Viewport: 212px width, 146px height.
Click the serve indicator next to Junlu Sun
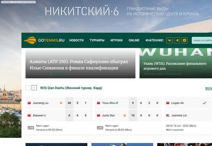pyautogui.click(x=125, y=116)
